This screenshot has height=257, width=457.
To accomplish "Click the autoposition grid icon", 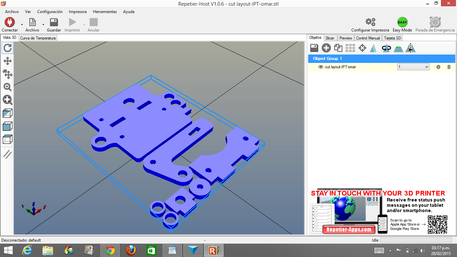I will 350,48.
